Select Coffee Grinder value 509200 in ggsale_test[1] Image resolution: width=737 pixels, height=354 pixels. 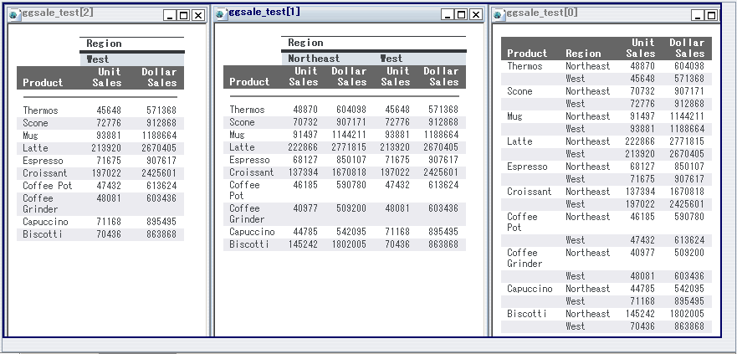(351, 208)
